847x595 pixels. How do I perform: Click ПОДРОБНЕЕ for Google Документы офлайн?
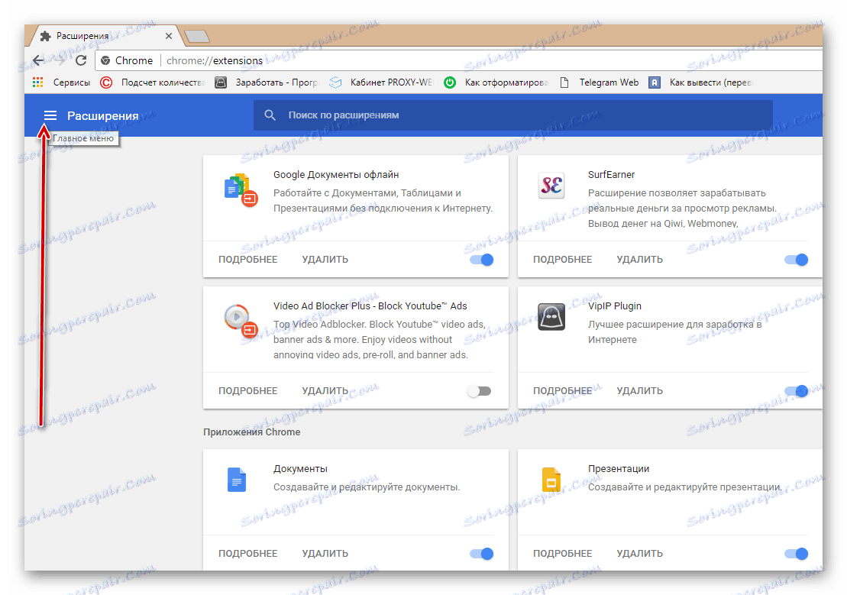point(248,260)
